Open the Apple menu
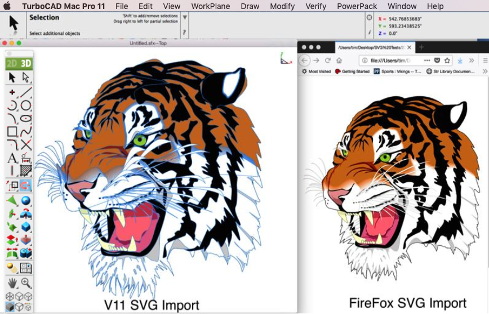This screenshot has width=489, height=314. click(7, 6)
